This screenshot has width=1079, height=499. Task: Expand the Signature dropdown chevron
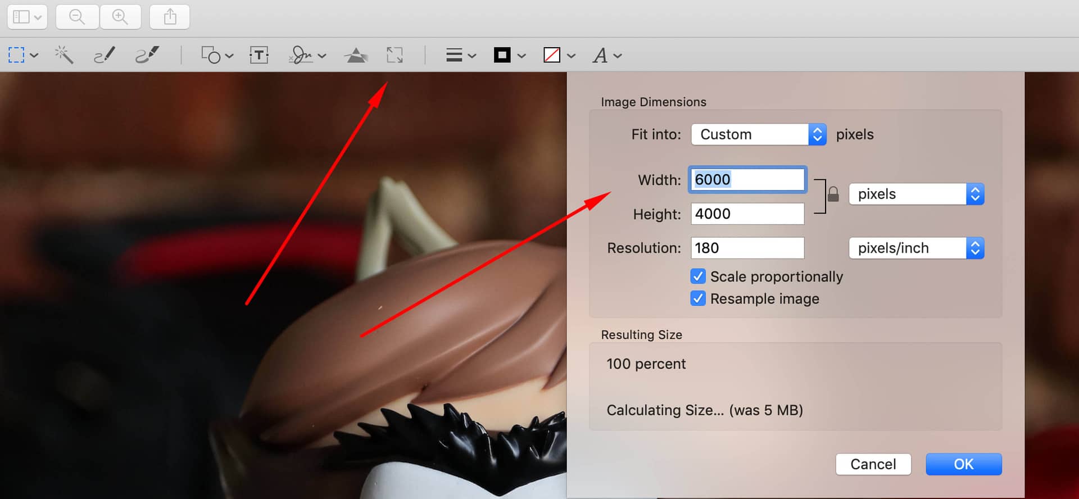(x=321, y=56)
